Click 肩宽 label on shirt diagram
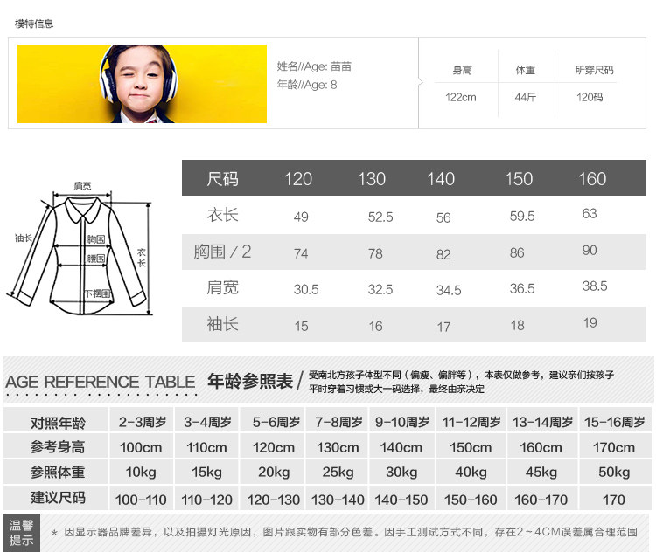The height and width of the screenshot is (559, 656). point(82,186)
